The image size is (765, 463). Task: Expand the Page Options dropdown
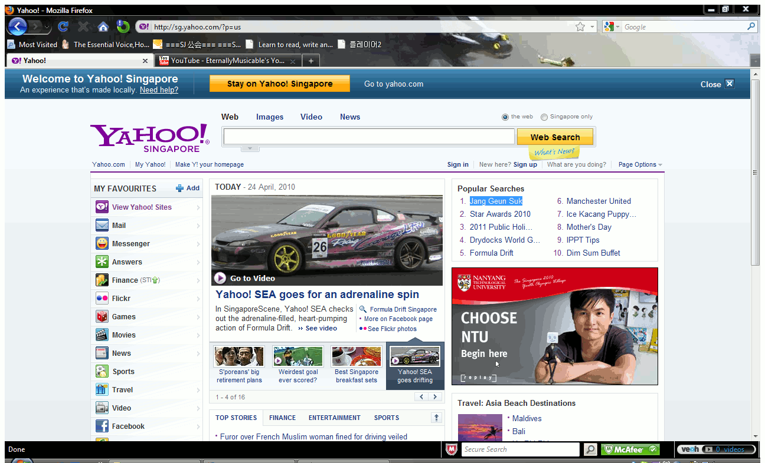(x=640, y=165)
